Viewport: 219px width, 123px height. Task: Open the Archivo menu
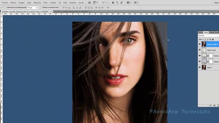click(5, 3)
